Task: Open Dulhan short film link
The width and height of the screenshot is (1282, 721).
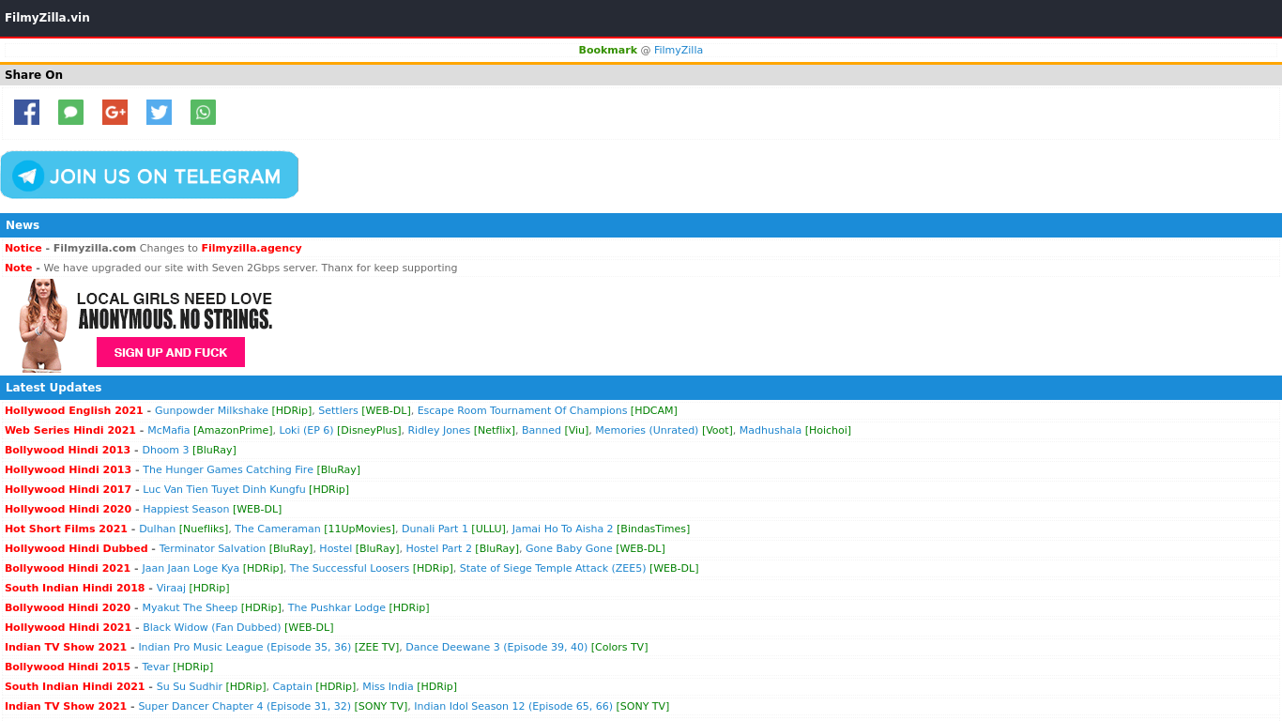Action: point(157,529)
